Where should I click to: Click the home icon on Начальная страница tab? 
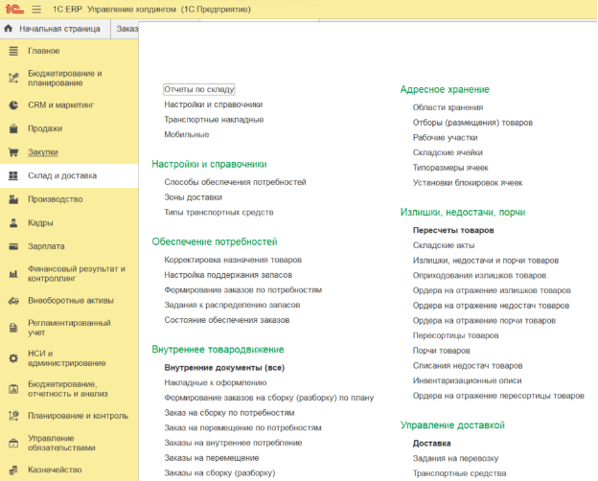pyautogui.click(x=9, y=29)
